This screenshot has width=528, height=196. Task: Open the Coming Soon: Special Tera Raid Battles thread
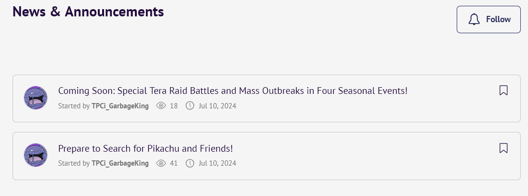(x=233, y=91)
